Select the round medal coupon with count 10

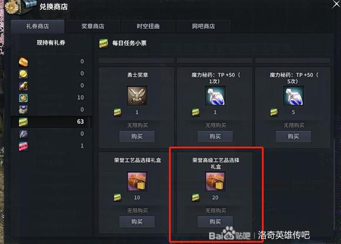coord(24,98)
